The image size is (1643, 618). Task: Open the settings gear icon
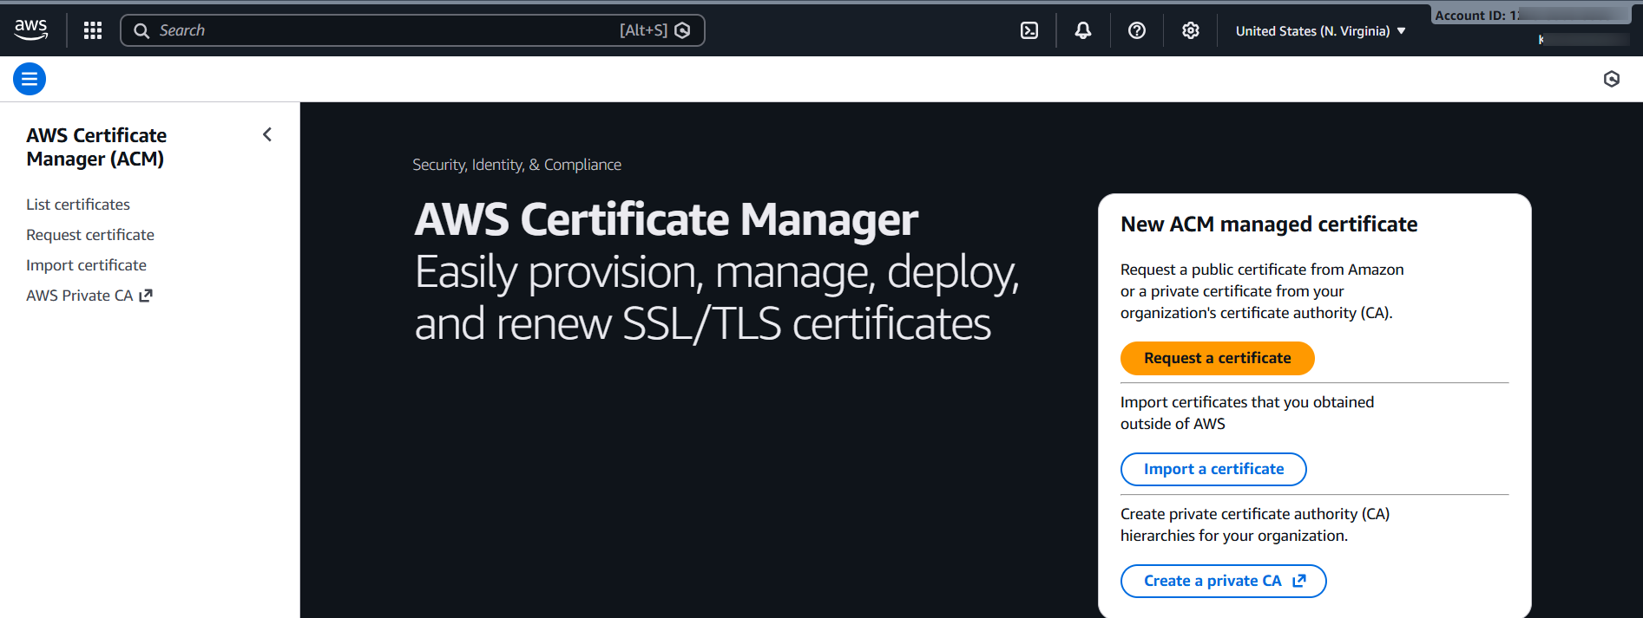[x=1191, y=30]
